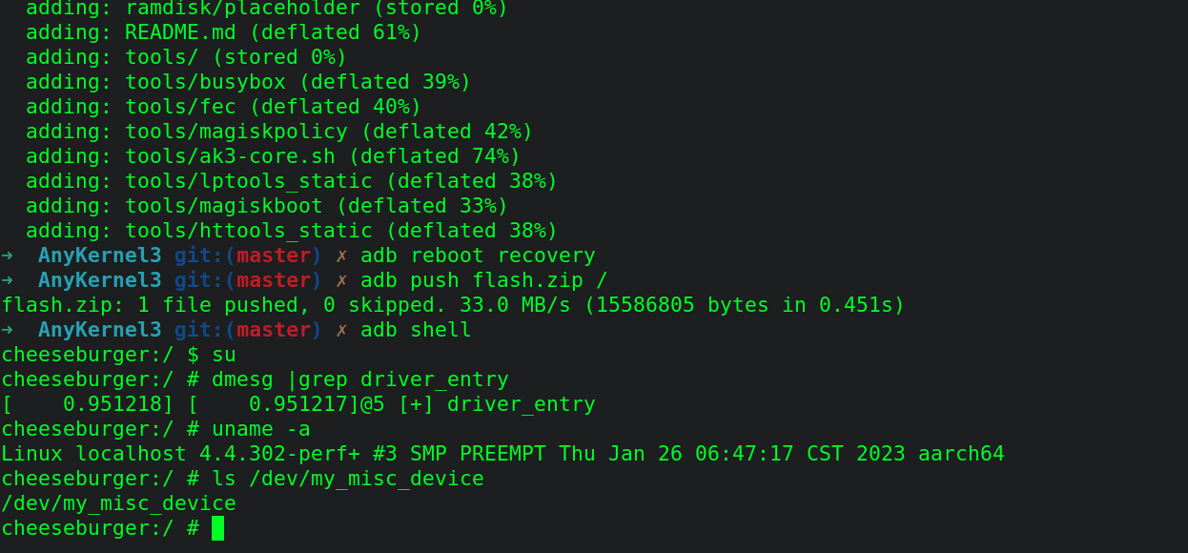Viewport: 1188px width, 553px height.
Task: Click prompt arrow on adb shell line
Action: pos(8,330)
